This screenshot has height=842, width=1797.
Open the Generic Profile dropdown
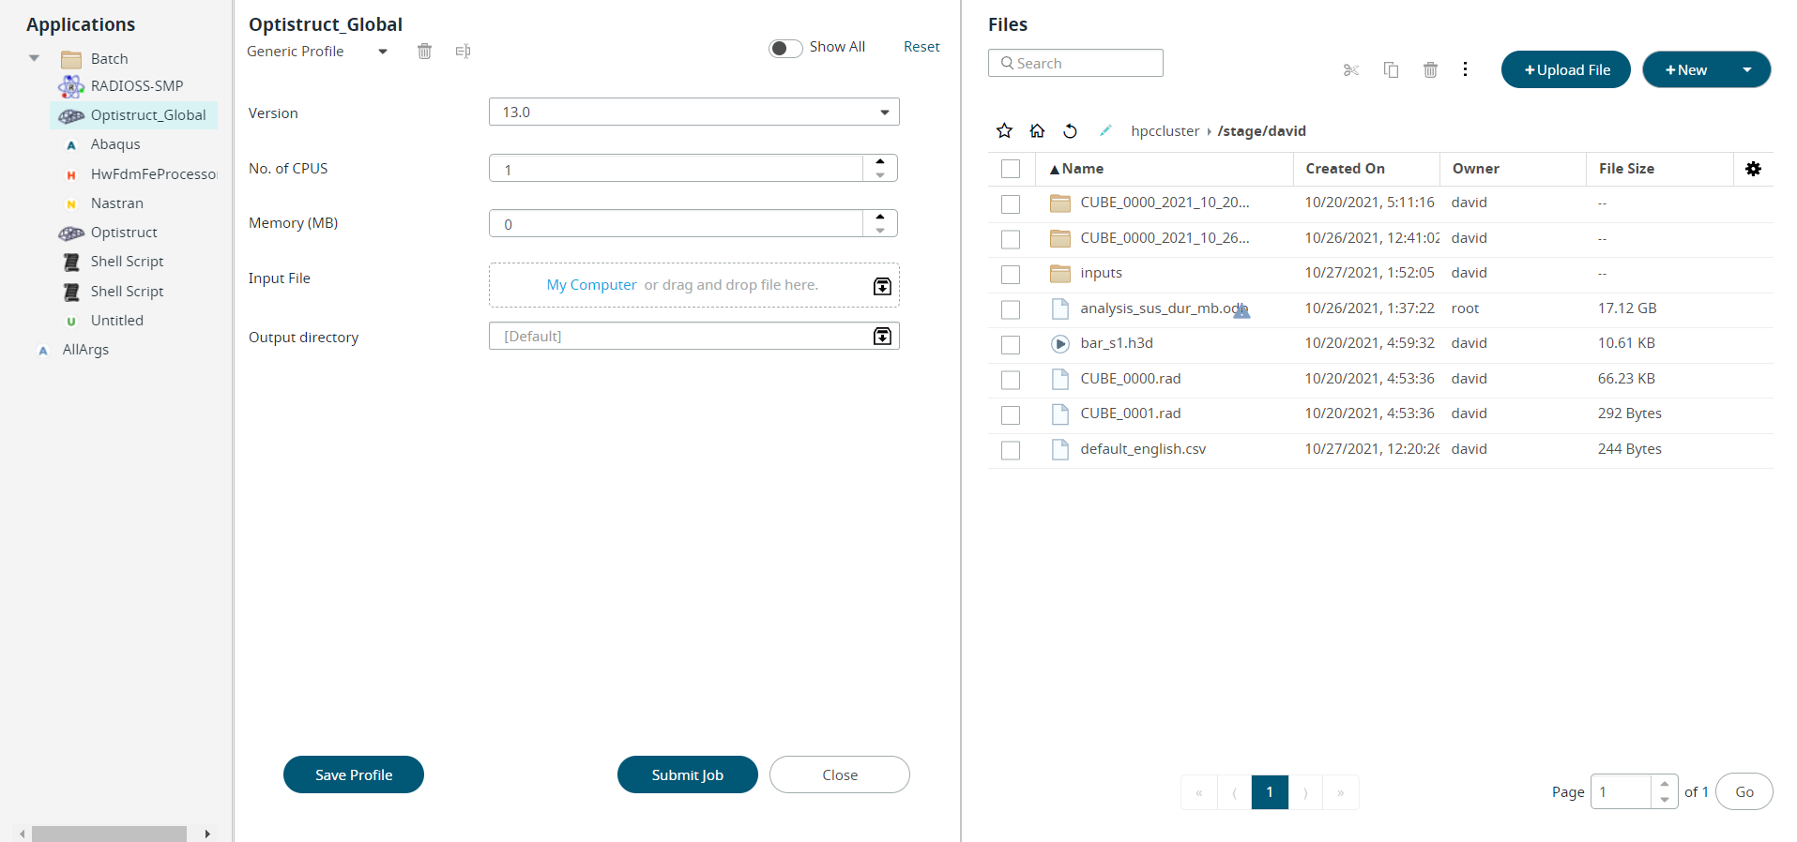pos(383,52)
